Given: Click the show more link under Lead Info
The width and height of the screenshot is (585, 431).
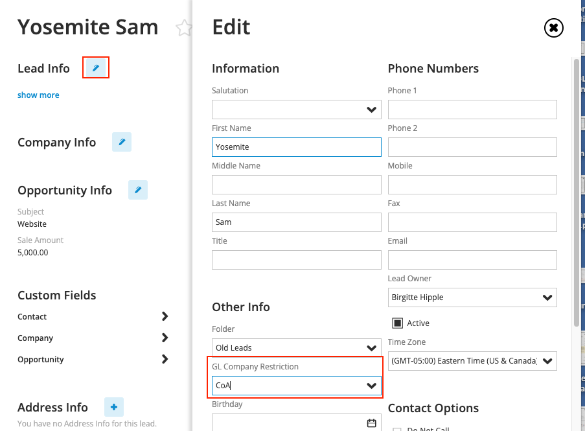Looking at the screenshot, I should [38, 95].
